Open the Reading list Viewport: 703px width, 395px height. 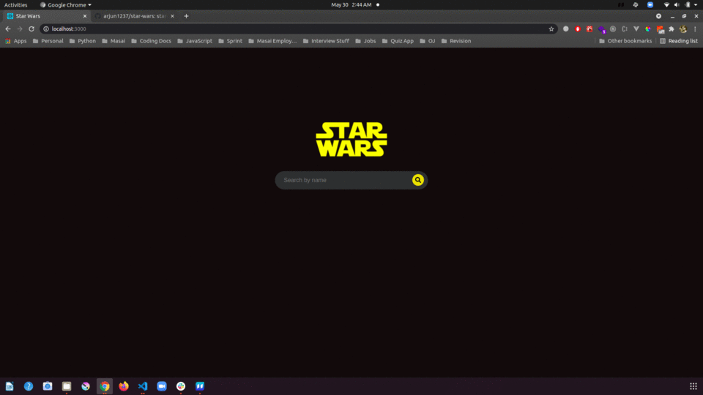(x=678, y=41)
